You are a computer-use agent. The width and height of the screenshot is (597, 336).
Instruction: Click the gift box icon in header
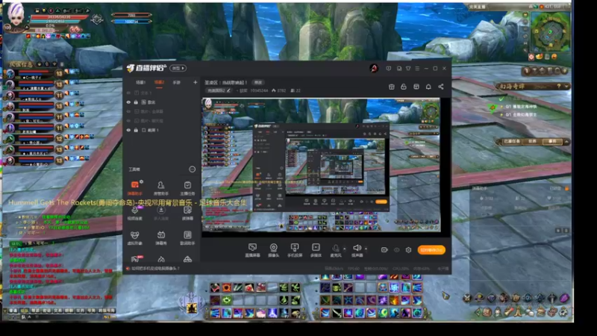[391, 87]
